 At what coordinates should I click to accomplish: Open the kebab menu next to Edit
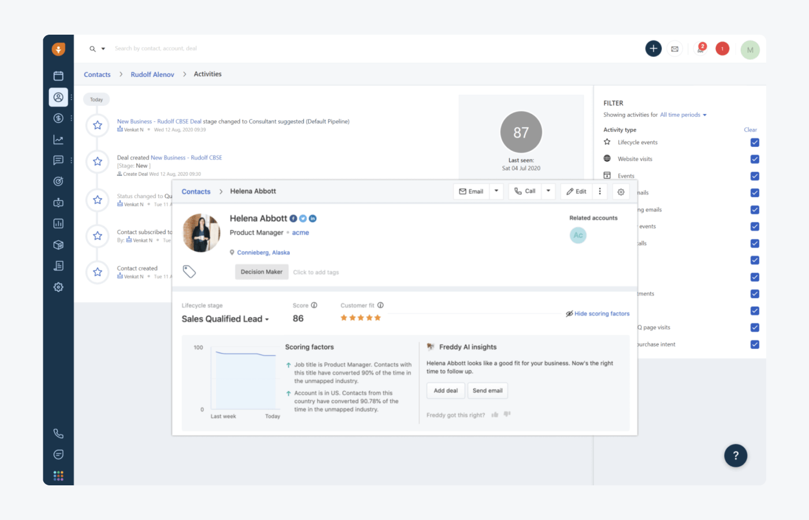point(600,191)
